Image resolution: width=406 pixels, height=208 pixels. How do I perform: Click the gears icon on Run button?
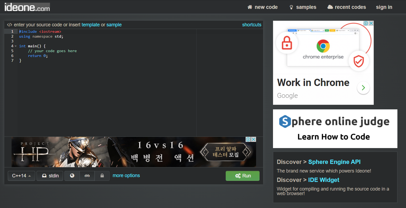coord(238,176)
